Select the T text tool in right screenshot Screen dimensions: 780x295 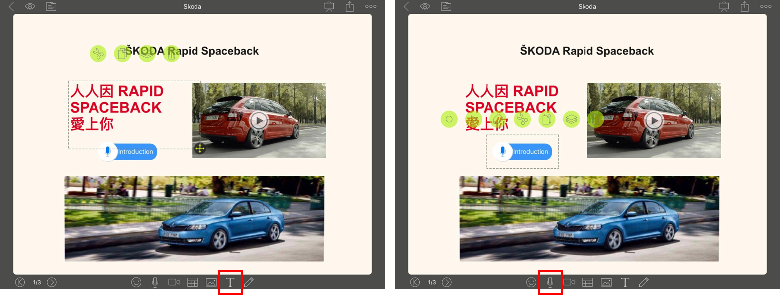pyautogui.click(x=625, y=282)
